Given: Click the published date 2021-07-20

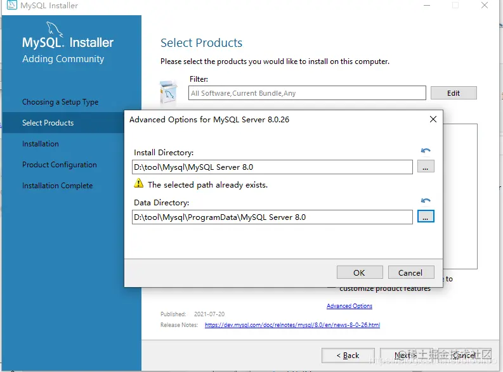Looking at the screenshot, I should [x=209, y=314].
